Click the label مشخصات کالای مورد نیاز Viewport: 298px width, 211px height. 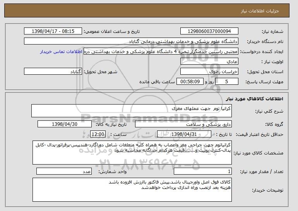click(x=258, y=153)
